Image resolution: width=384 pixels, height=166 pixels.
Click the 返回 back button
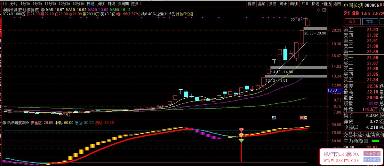(337, 4)
